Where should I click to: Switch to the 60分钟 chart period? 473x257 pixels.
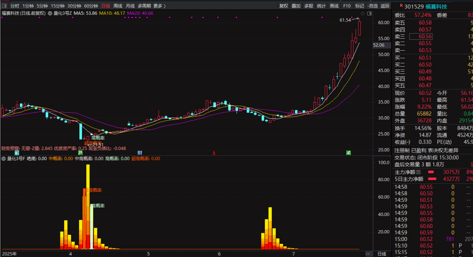pyautogui.click(x=91, y=6)
